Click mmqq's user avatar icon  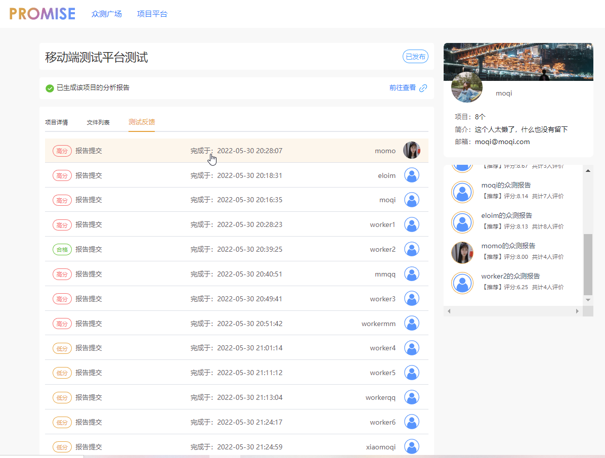412,273
